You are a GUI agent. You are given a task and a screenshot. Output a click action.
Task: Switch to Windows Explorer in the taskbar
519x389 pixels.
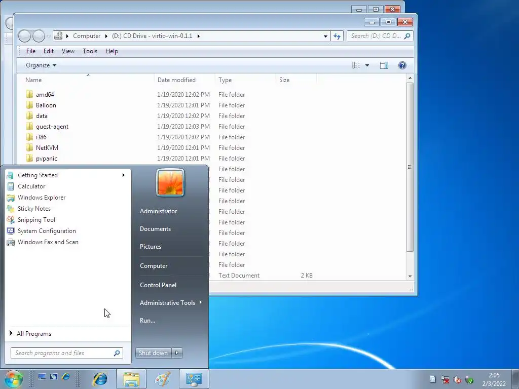coord(131,379)
